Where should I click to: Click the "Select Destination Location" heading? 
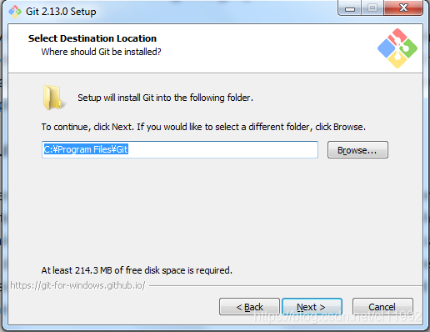coord(92,38)
